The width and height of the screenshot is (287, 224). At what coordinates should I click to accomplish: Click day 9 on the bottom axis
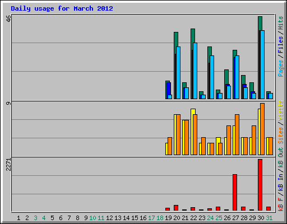pos(86,218)
